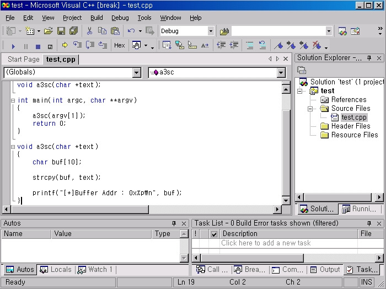Open the File menu
This screenshot has height=289, width=386.
[10, 18]
